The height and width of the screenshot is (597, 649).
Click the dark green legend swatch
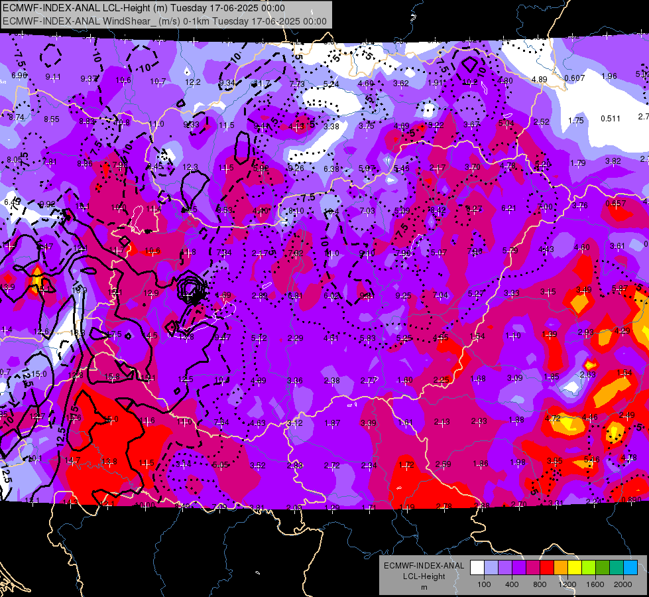coord(603,568)
